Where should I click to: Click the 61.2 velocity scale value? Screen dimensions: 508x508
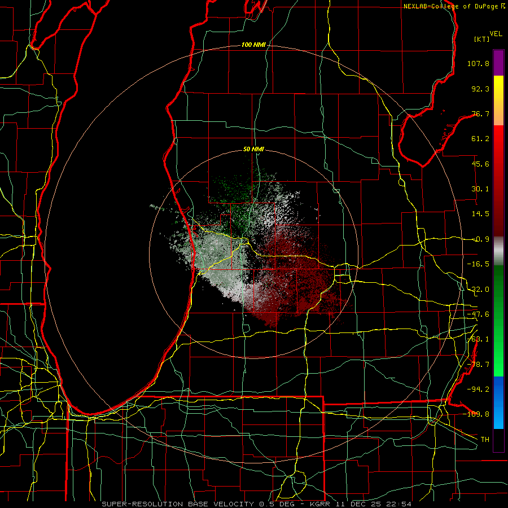point(480,139)
